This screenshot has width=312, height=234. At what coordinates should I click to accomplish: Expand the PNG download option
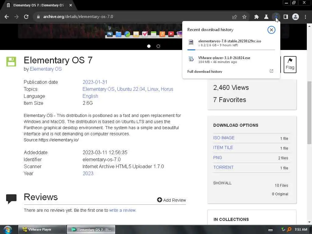pos(218,158)
